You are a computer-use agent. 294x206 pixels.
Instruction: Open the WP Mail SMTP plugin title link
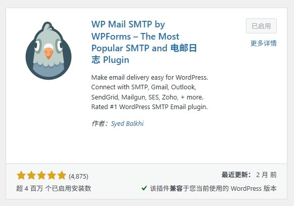(x=144, y=42)
